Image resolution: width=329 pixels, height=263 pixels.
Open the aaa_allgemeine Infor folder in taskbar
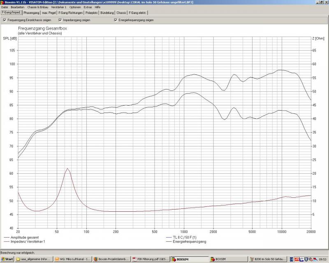[32, 259]
